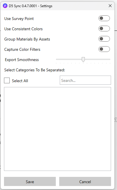Save the sync settings
The image size is (117, 190).
pos(30,181)
